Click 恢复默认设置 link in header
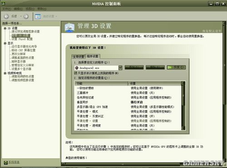 (x=212, y=31)
